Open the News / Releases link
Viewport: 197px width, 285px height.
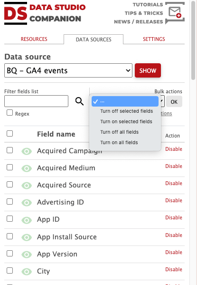(x=139, y=21)
